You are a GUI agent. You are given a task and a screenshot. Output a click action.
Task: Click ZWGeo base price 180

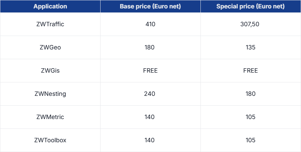[150, 47]
